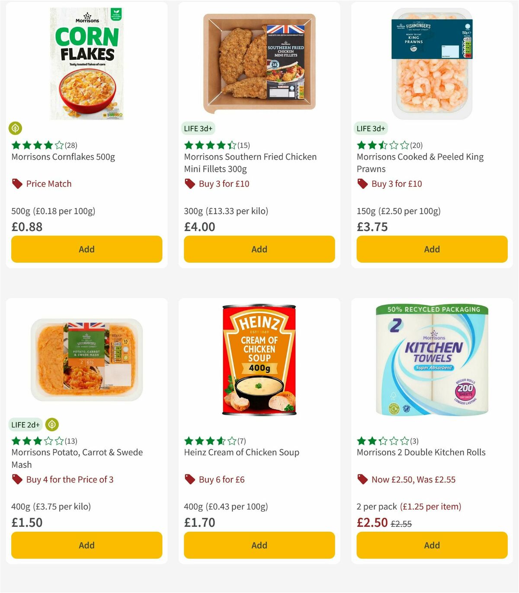The image size is (519, 593).
Task: Click the tag icon beside Buy 4 for the Price of 3
Action: tap(17, 479)
